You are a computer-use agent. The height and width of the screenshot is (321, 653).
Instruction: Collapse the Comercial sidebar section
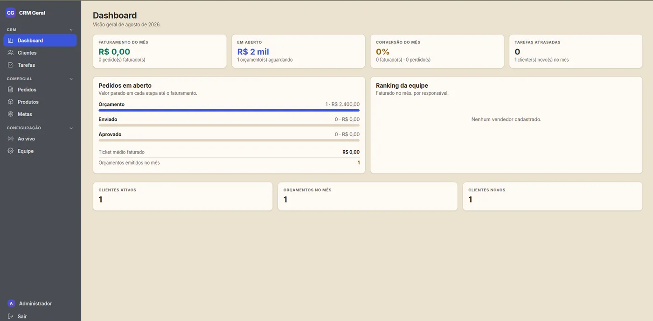point(71,79)
